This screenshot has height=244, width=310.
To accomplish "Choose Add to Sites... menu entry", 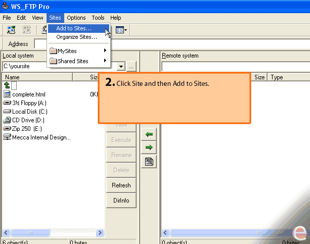I will [74, 28].
